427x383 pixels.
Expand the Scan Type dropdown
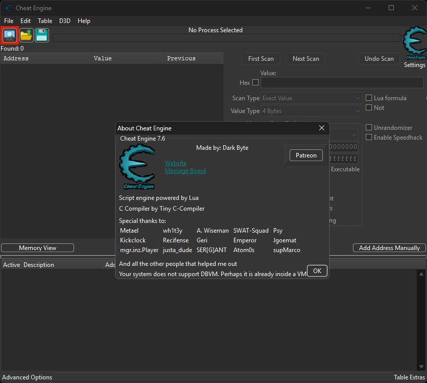coord(311,98)
